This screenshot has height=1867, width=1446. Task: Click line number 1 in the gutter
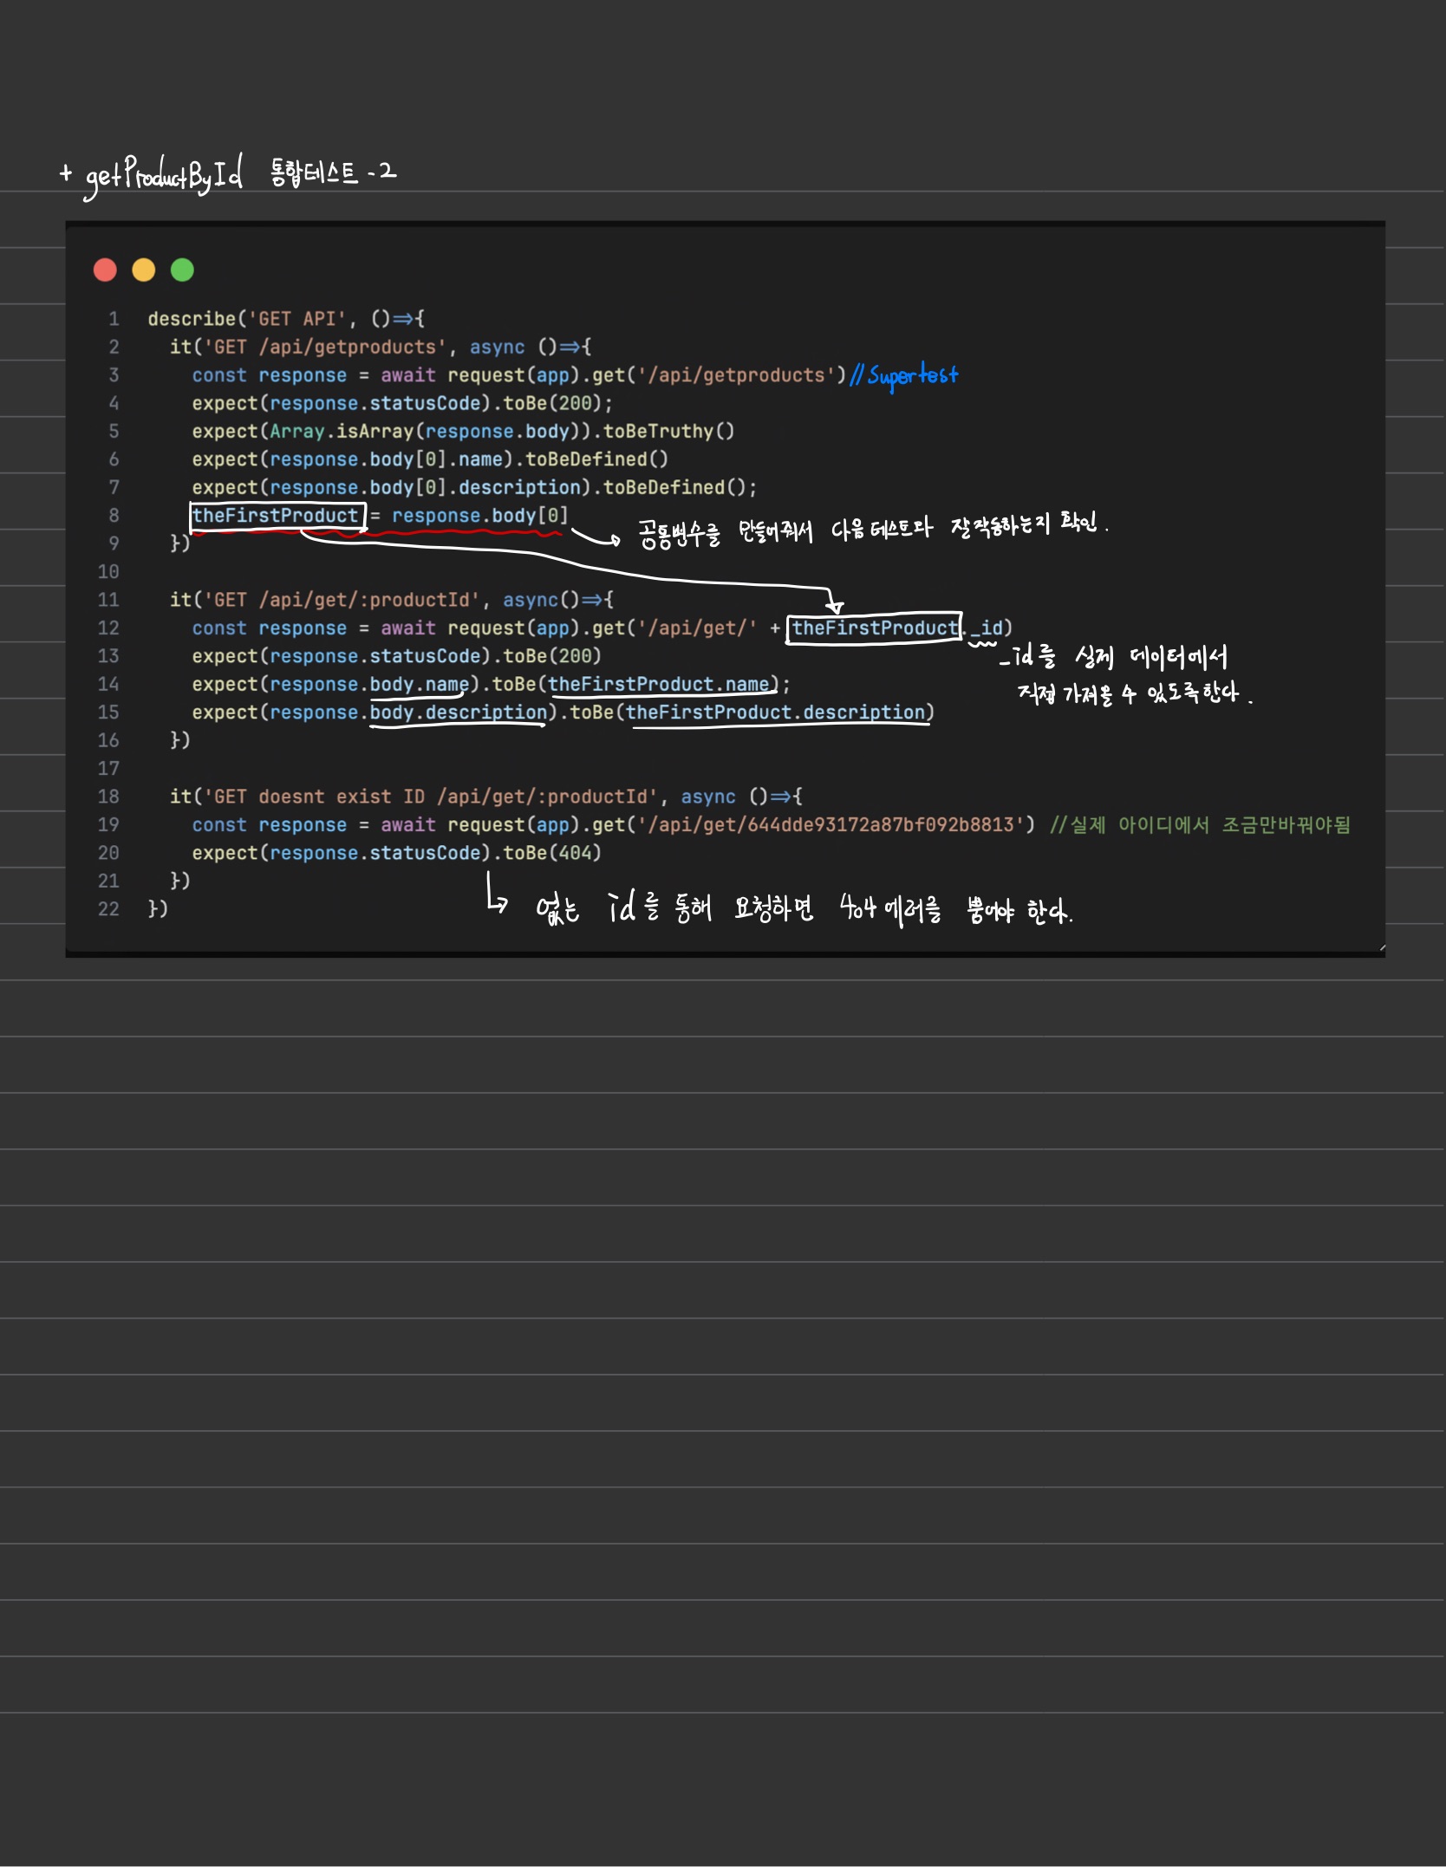pyautogui.click(x=114, y=319)
